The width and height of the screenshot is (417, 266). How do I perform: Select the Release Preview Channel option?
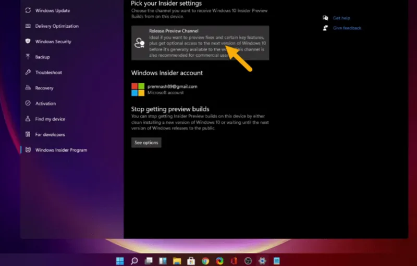click(200, 43)
